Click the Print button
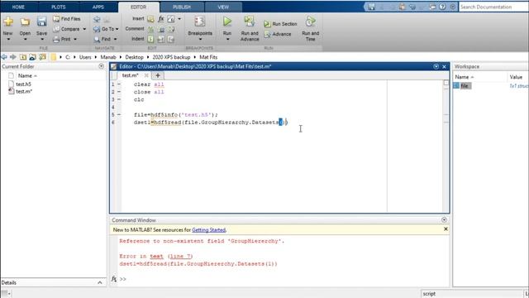Screen dimensions: 529x298 pos(62,39)
